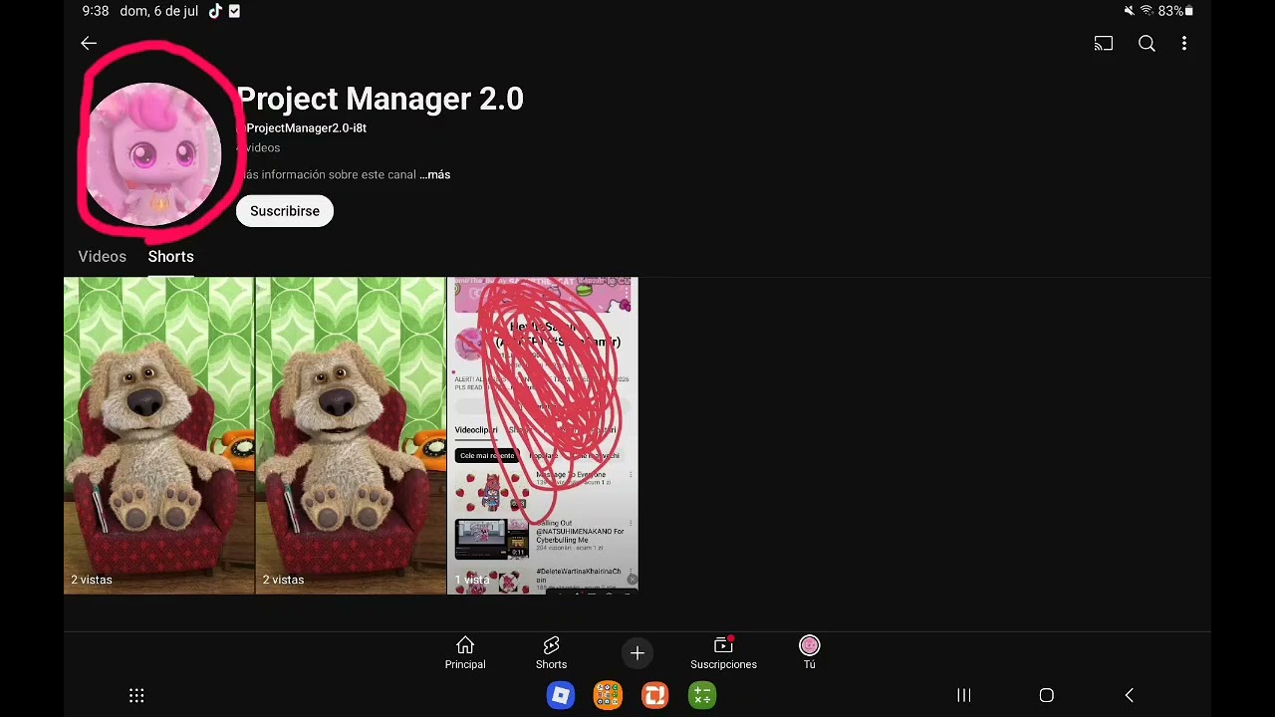Launch the green calculator app

pyautogui.click(x=702, y=695)
